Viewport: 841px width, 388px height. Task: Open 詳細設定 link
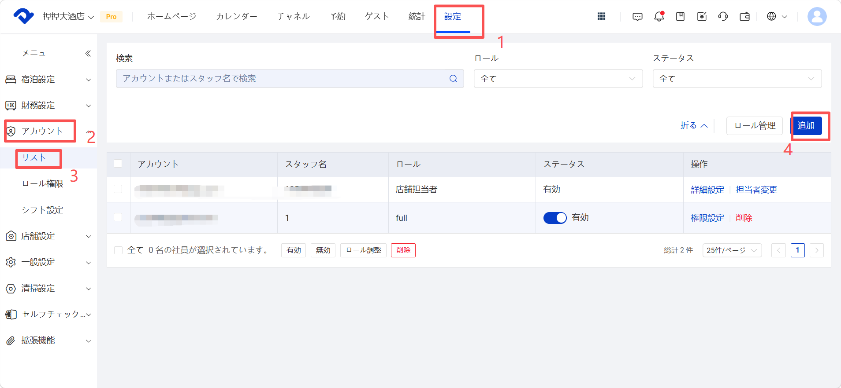click(707, 190)
